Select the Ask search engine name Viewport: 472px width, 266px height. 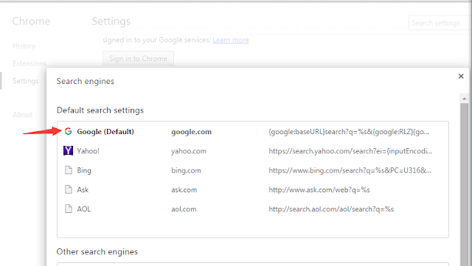click(83, 189)
